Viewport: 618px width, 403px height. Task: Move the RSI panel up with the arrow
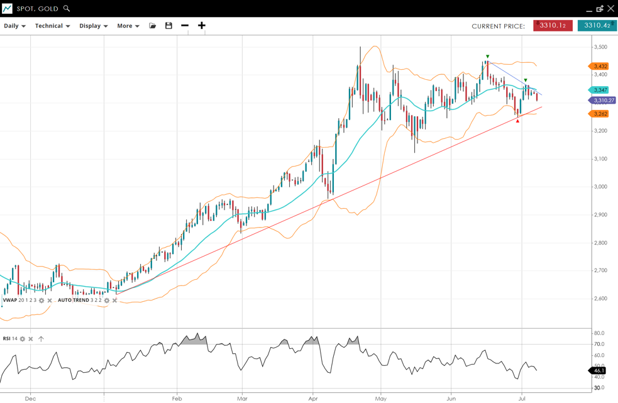[41, 339]
